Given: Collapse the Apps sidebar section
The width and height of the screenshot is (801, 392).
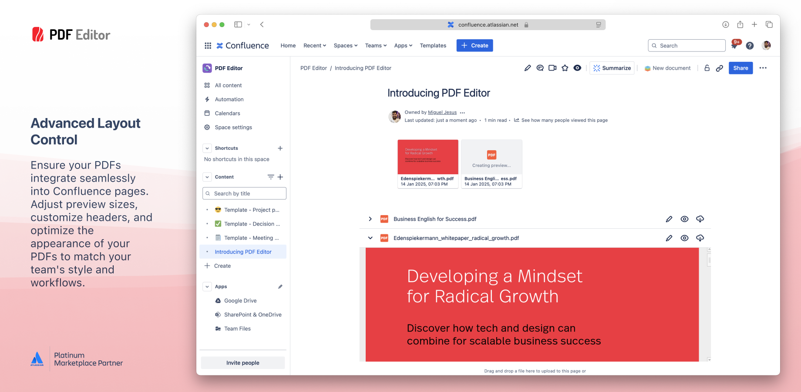Looking at the screenshot, I should pos(207,287).
